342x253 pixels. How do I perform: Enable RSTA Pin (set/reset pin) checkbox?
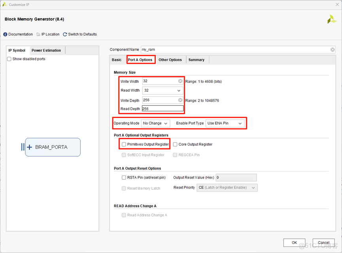[x=124, y=177]
